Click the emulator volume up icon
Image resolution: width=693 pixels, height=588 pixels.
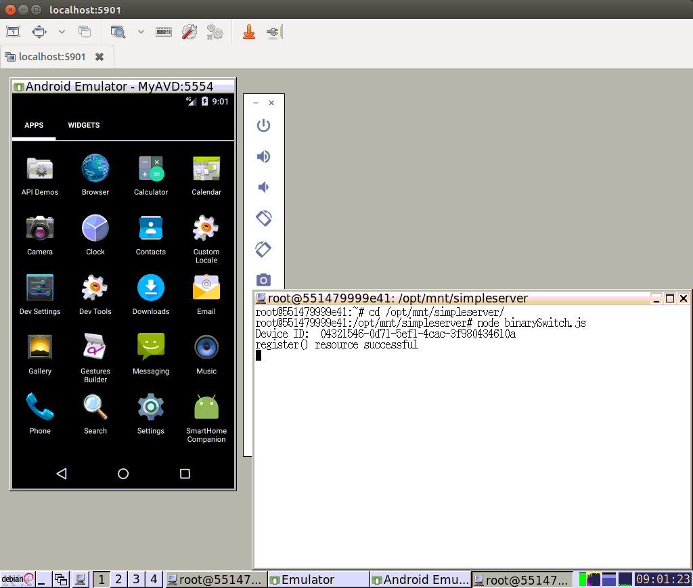pos(263,157)
